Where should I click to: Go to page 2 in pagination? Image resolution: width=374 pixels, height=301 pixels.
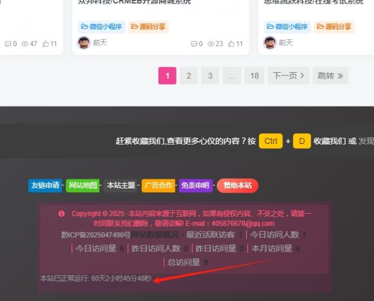click(189, 75)
